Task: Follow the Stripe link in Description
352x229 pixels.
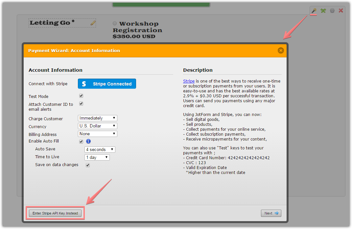Action: (189, 81)
